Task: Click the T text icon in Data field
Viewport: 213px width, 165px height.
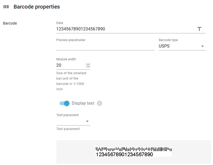Action: [199, 29]
